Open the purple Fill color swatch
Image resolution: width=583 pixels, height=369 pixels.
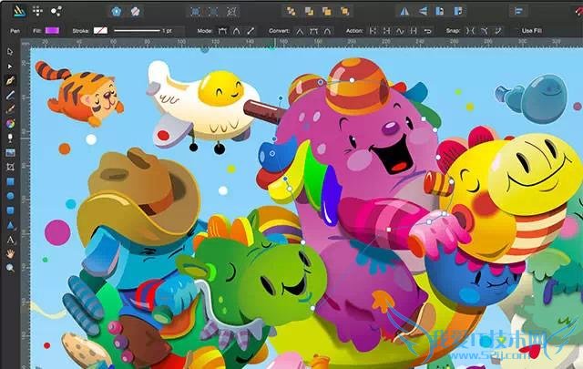coord(52,30)
